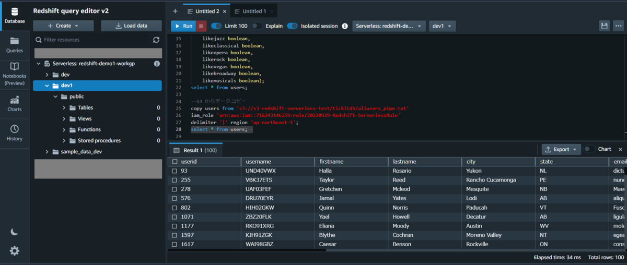Open settings gear in sidebar
The image size is (627, 265).
click(x=14, y=251)
